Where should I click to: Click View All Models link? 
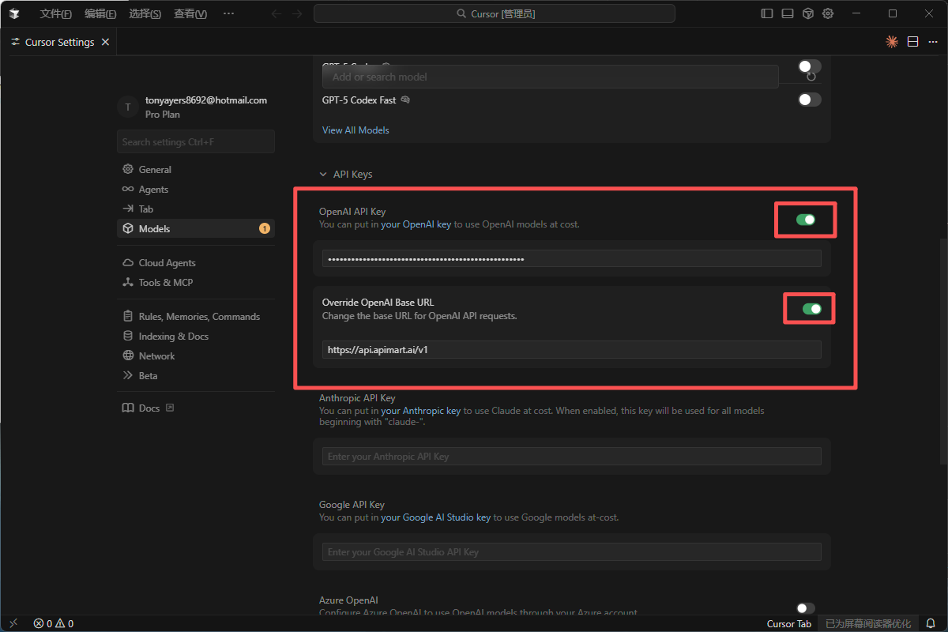tap(355, 130)
